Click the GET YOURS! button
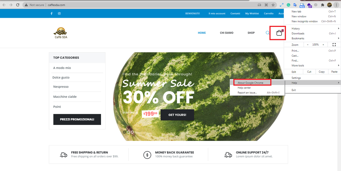The image size is (341, 171). (177, 115)
